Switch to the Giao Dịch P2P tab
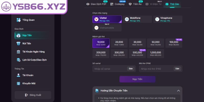Viewport: 204px width, 102px height. click(96, 4)
